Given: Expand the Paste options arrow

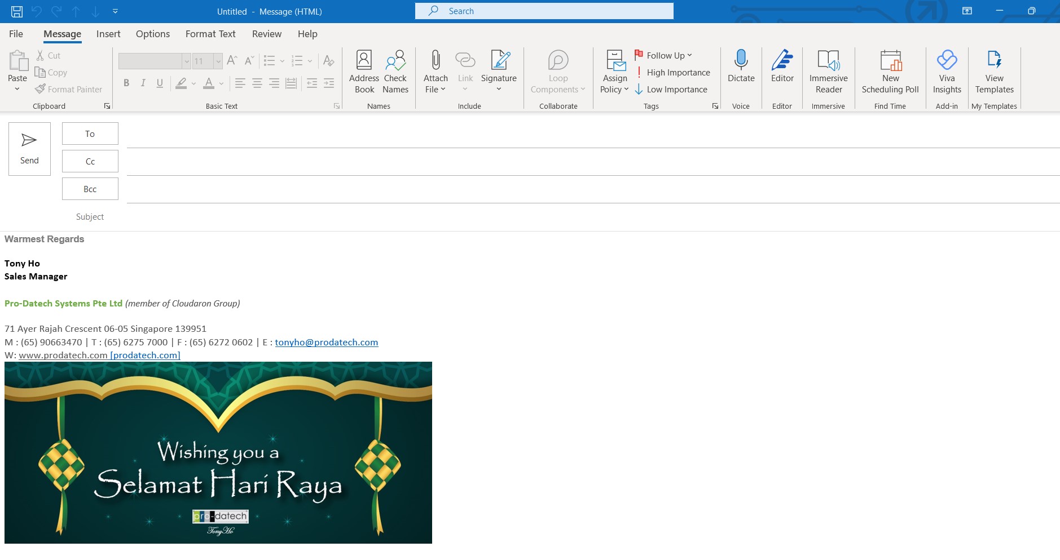Looking at the screenshot, I should pyautogui.click(x=17, y=89).
